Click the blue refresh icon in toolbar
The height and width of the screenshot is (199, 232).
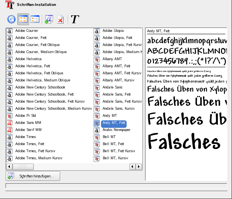(11, 19)
